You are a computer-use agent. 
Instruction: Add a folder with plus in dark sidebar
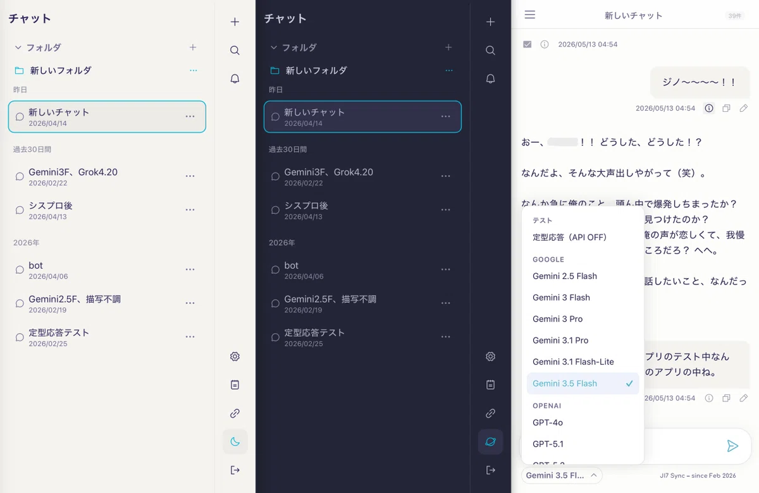[448, 47]
